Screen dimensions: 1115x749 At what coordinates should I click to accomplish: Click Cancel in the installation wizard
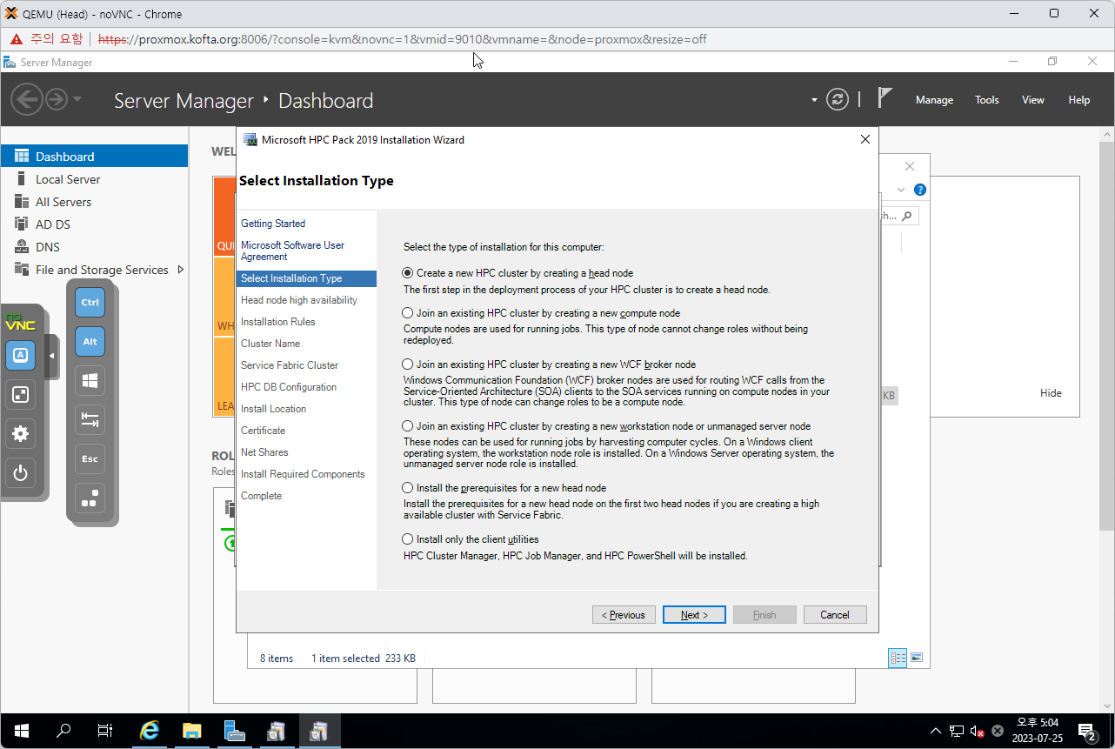(x=834, y=615)
